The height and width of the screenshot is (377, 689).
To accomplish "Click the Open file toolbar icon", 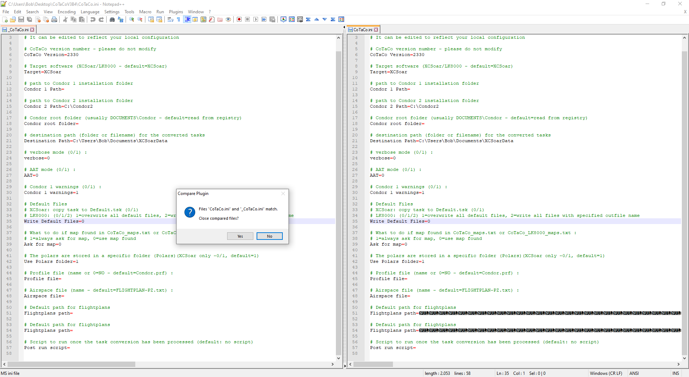I will (13, 19).
